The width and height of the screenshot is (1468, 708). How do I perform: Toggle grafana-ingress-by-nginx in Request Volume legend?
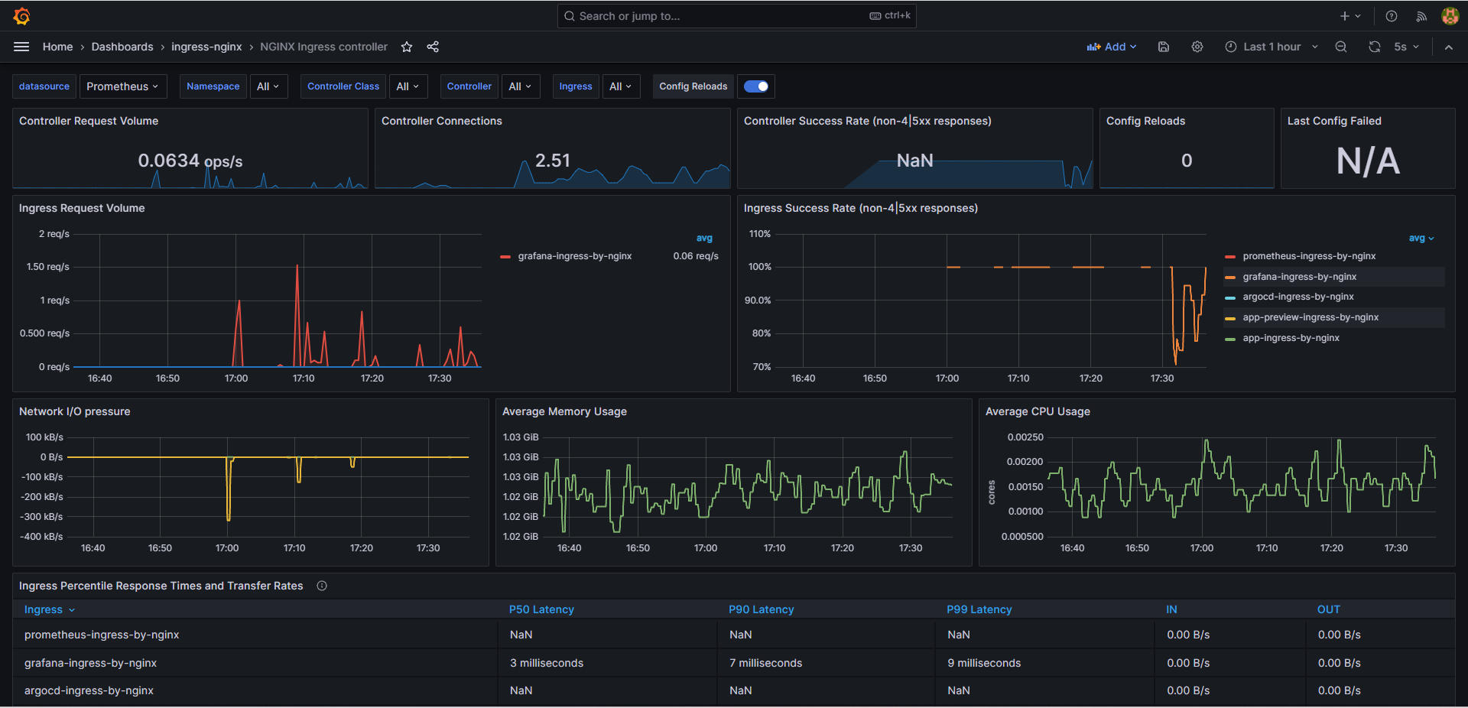[574, 256]
